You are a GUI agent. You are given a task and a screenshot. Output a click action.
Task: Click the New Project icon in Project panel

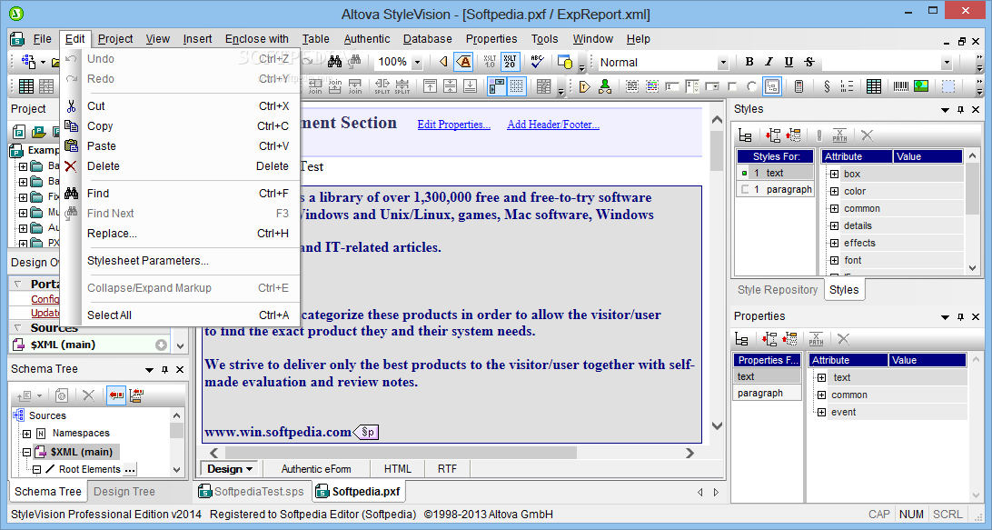tap(19, 132)
